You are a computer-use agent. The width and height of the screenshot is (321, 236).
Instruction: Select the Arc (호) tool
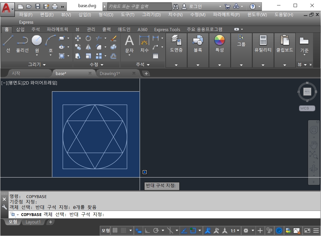coord(51,44)
